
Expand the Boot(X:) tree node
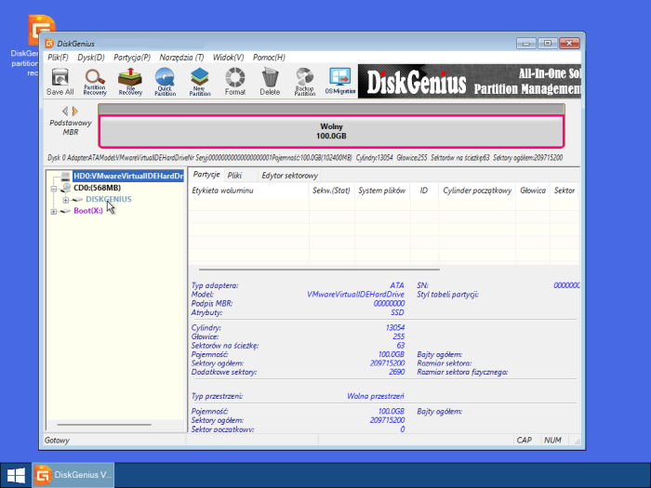[x=54, y=212]
